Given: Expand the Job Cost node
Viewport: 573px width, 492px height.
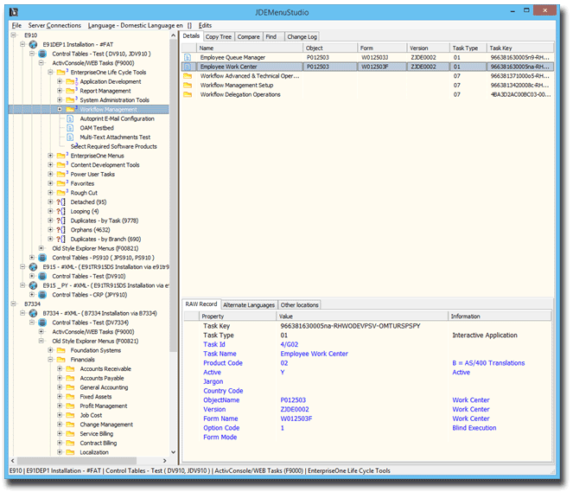Looking at the screenshot, I should tap(60, 415).
